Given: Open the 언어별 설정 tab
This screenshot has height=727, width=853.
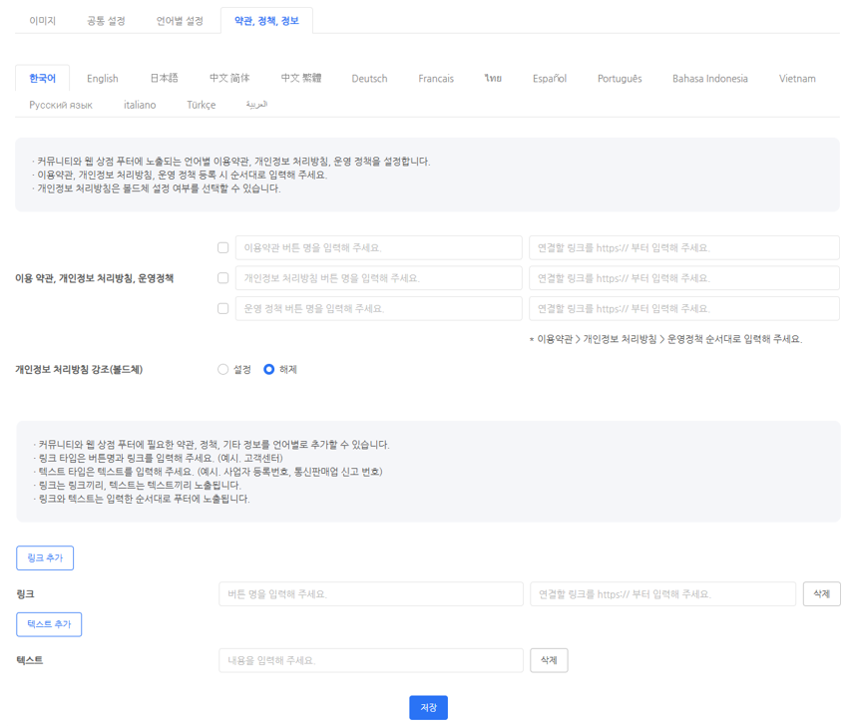Looking at the screenshot, I should coord(180,21).
